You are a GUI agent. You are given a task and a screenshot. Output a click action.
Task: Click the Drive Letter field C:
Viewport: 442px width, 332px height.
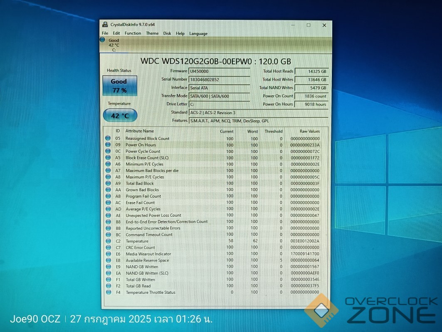coord(219,105)
